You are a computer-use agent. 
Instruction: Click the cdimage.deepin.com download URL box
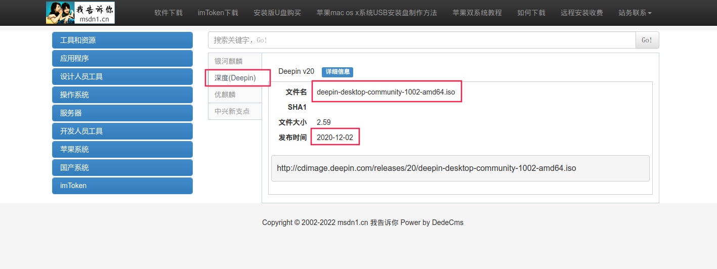point(460,168)
